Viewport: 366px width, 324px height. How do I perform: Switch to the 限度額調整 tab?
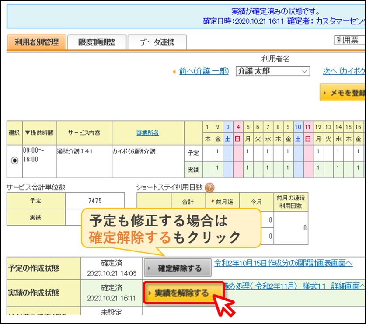click(x=97, y=42)
